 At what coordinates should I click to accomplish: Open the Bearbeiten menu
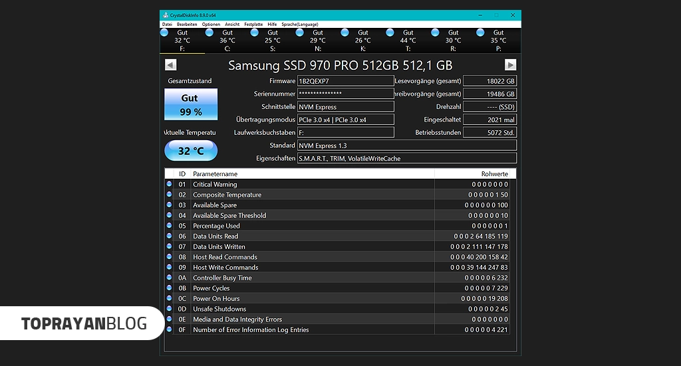[x=187, y=25]
